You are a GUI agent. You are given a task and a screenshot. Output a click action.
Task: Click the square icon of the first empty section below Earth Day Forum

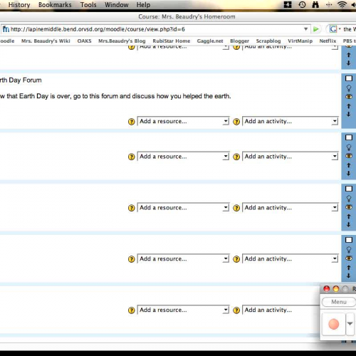point(349,137)
